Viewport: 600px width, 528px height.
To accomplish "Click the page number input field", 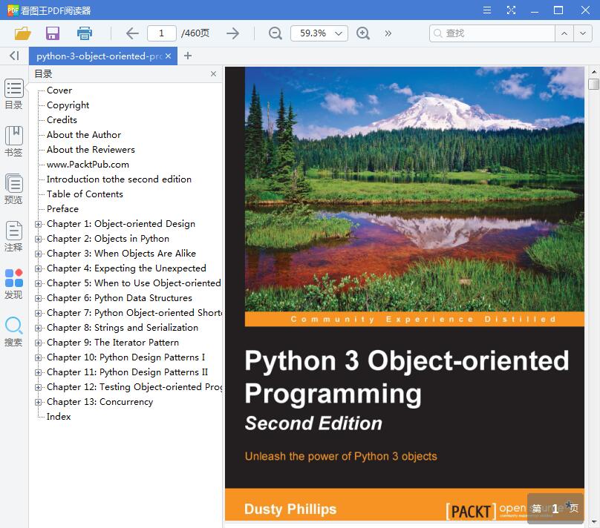I will [161, 33].
